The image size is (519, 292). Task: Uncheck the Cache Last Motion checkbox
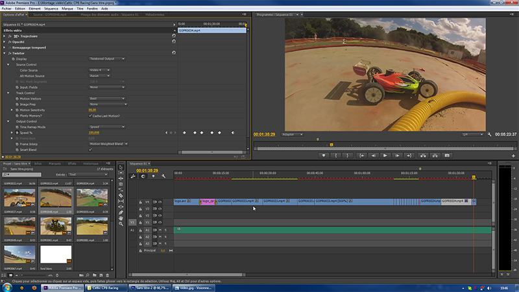[90, 116]
